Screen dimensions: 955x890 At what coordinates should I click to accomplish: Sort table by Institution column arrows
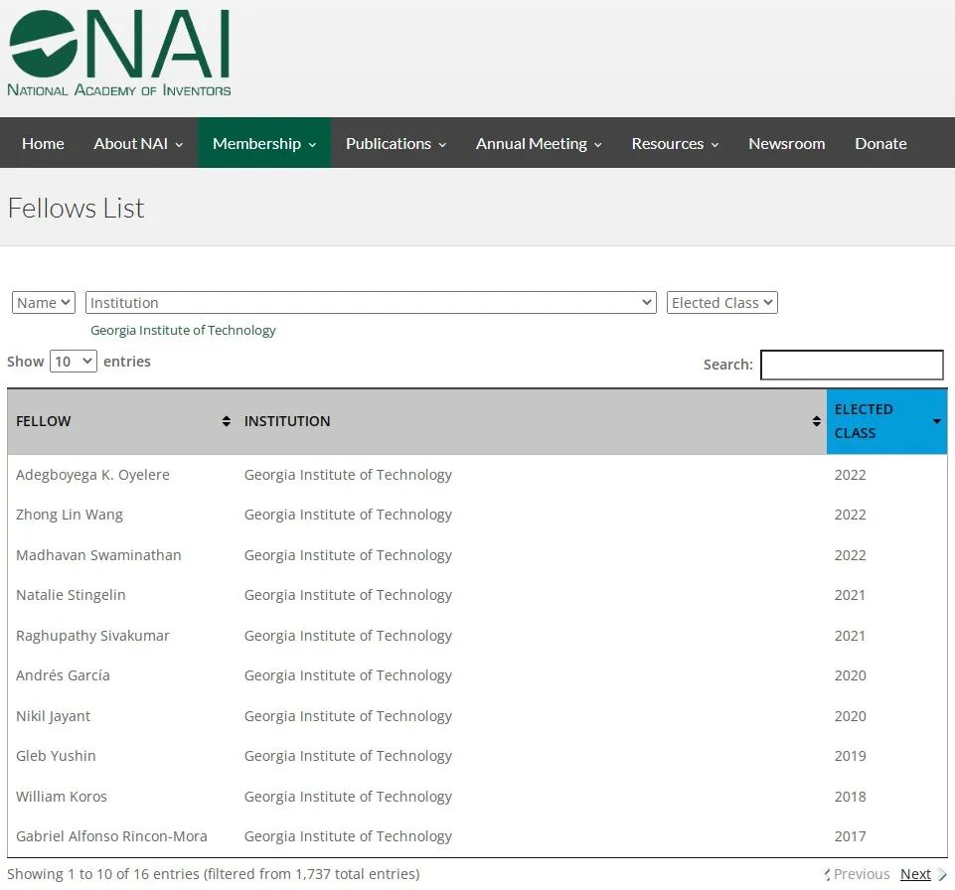coord(816,421)
